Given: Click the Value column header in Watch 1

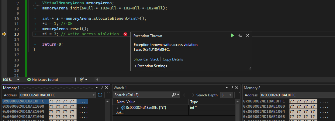Looking at the screenshot, I should (x=157, y=102).
